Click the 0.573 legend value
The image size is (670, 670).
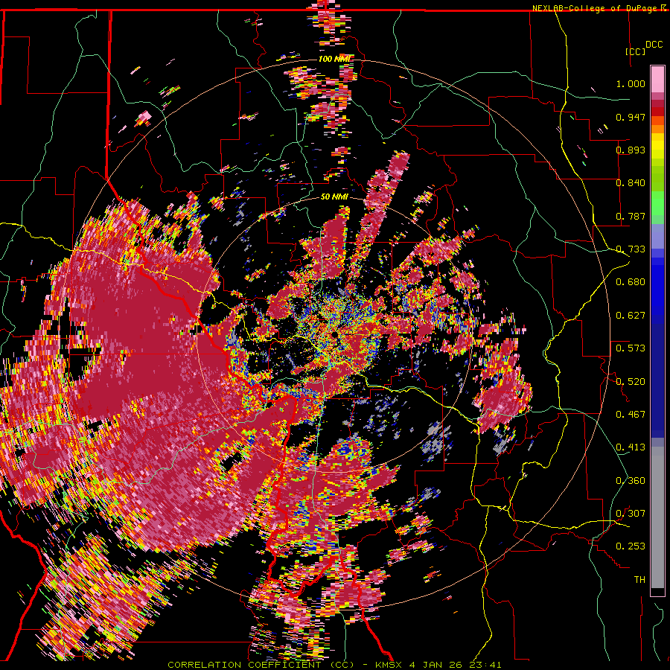631,348
